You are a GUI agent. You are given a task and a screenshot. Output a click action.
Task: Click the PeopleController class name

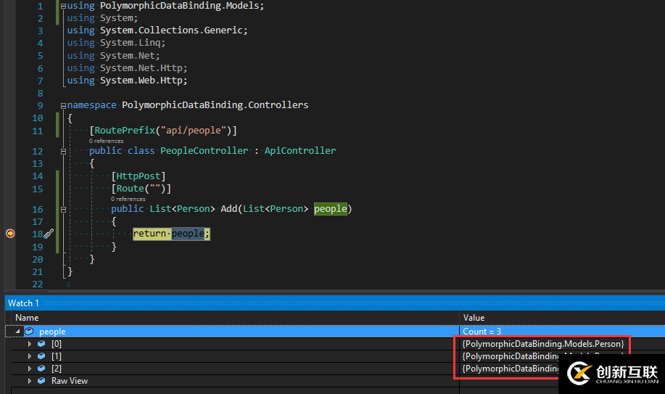click(x=204, y=151)
